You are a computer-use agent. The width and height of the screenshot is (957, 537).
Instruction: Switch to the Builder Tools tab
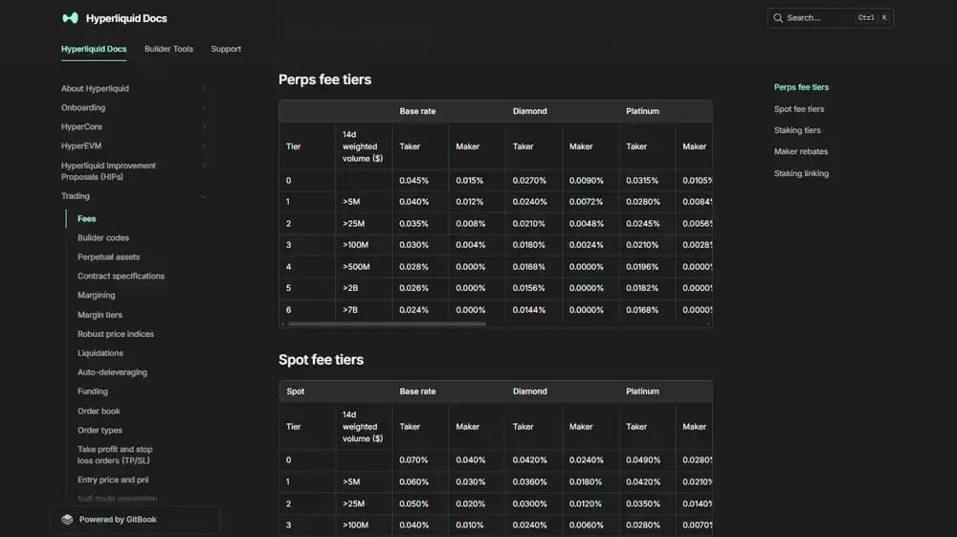click(168, 49)
